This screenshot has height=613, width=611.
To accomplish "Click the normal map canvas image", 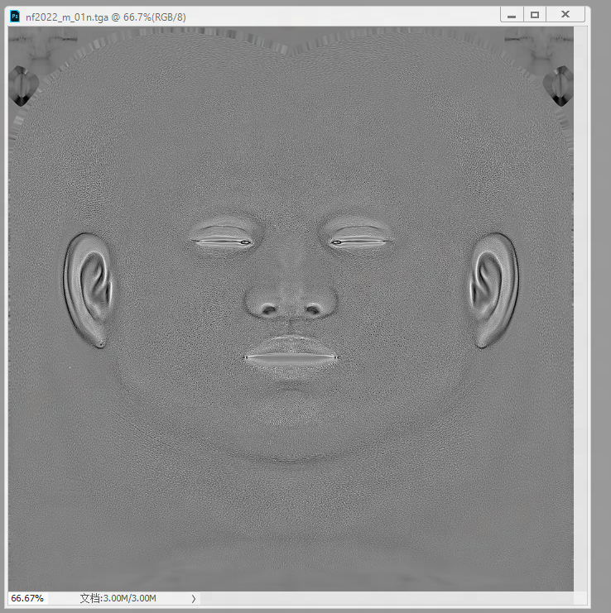I will click(x=291, y=309).
